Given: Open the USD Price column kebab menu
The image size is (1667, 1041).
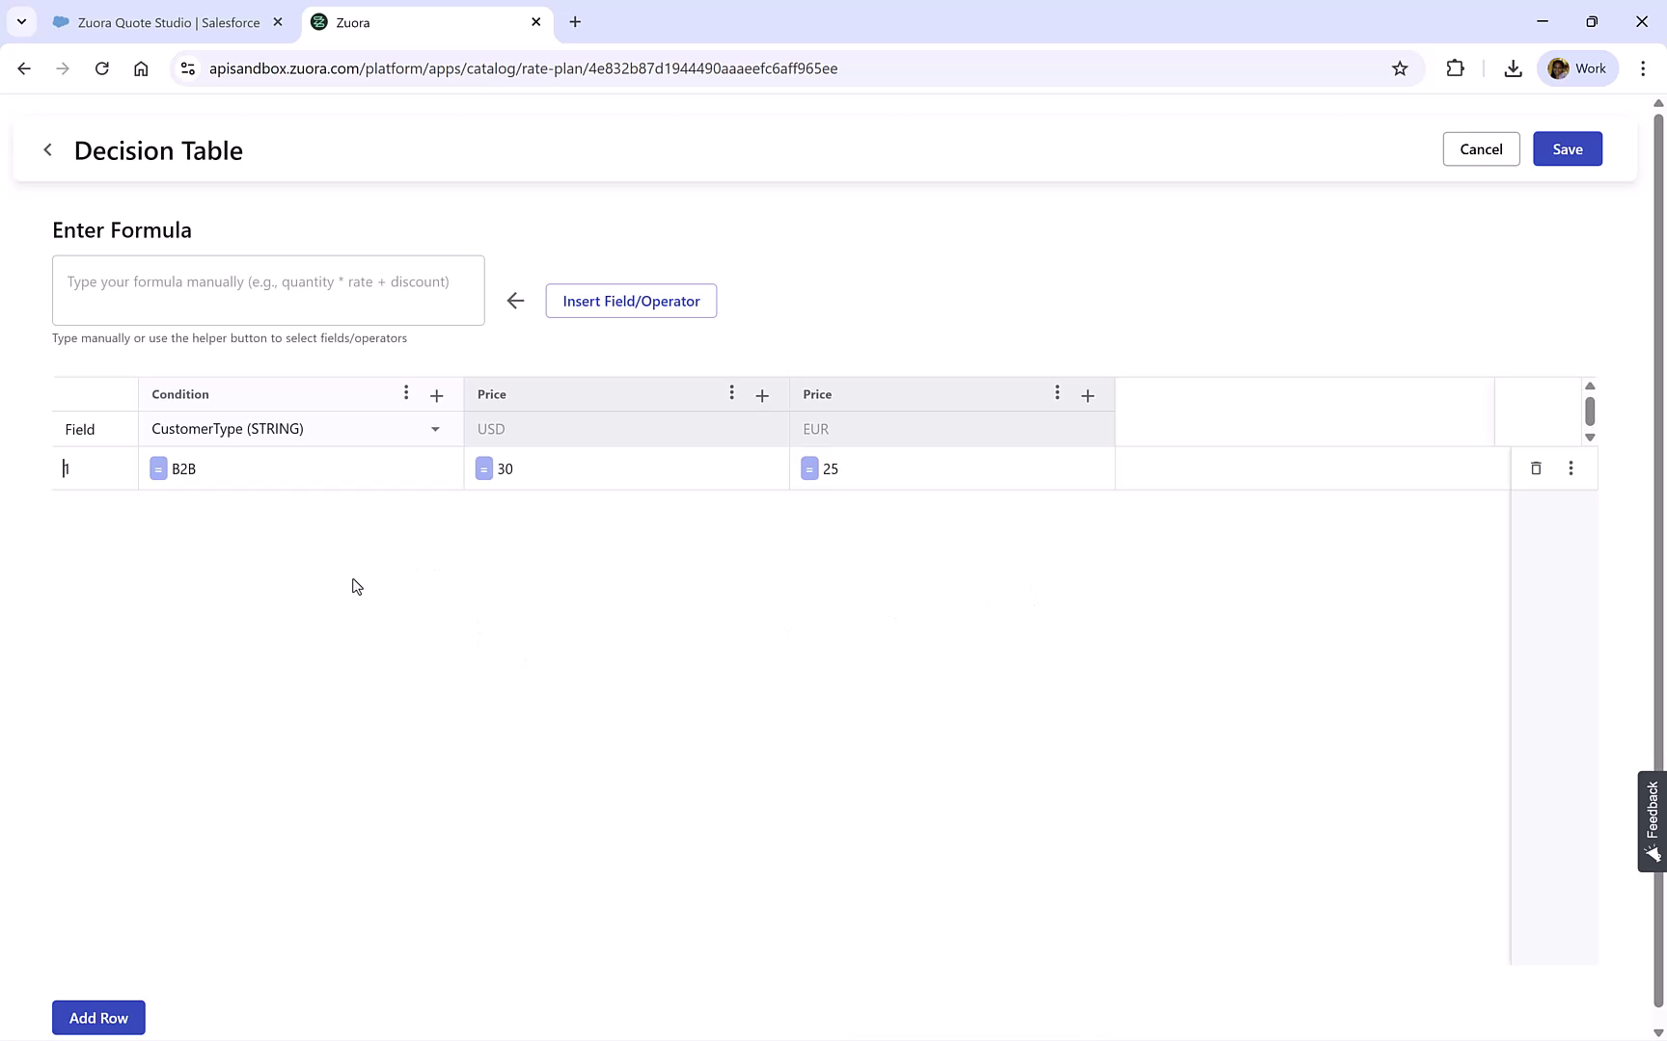Looking at the screenshot, I should coord(732,393).
